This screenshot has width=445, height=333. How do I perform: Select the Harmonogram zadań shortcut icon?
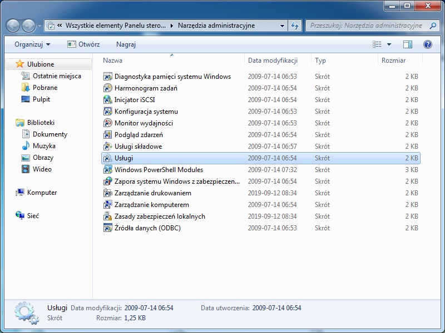(107, 88)
